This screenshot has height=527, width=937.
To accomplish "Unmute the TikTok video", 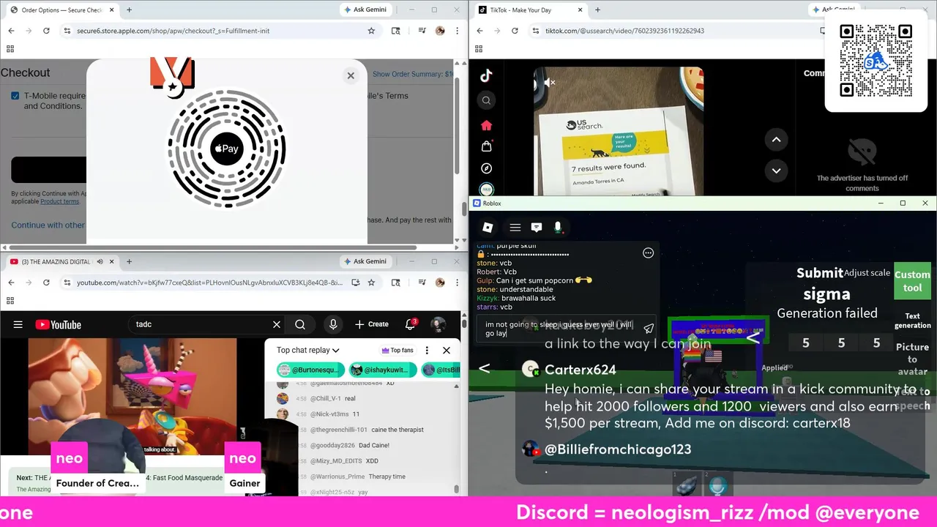I will [549, 83].
